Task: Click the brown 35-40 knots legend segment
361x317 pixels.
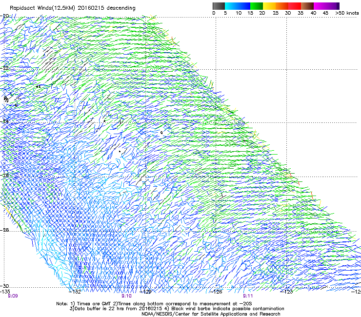Action: [307, 6]
